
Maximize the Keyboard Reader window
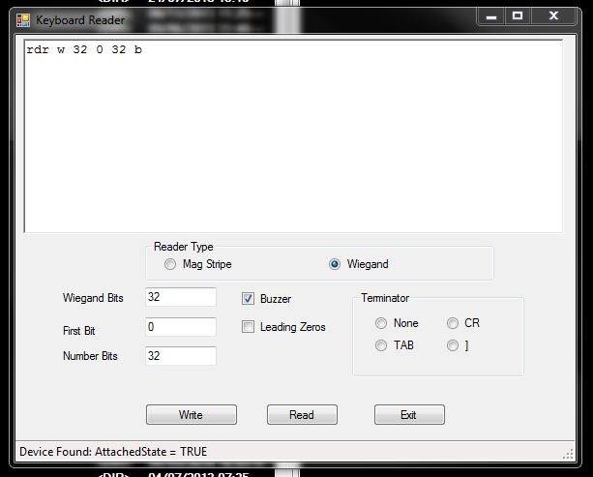pos(518,16)
